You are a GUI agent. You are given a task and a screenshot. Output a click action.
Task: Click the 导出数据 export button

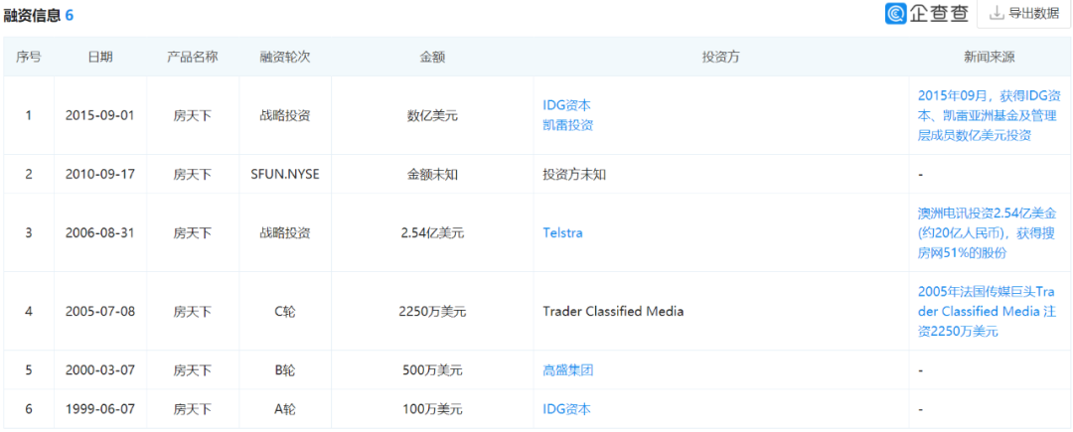(x=1024, y=13)
